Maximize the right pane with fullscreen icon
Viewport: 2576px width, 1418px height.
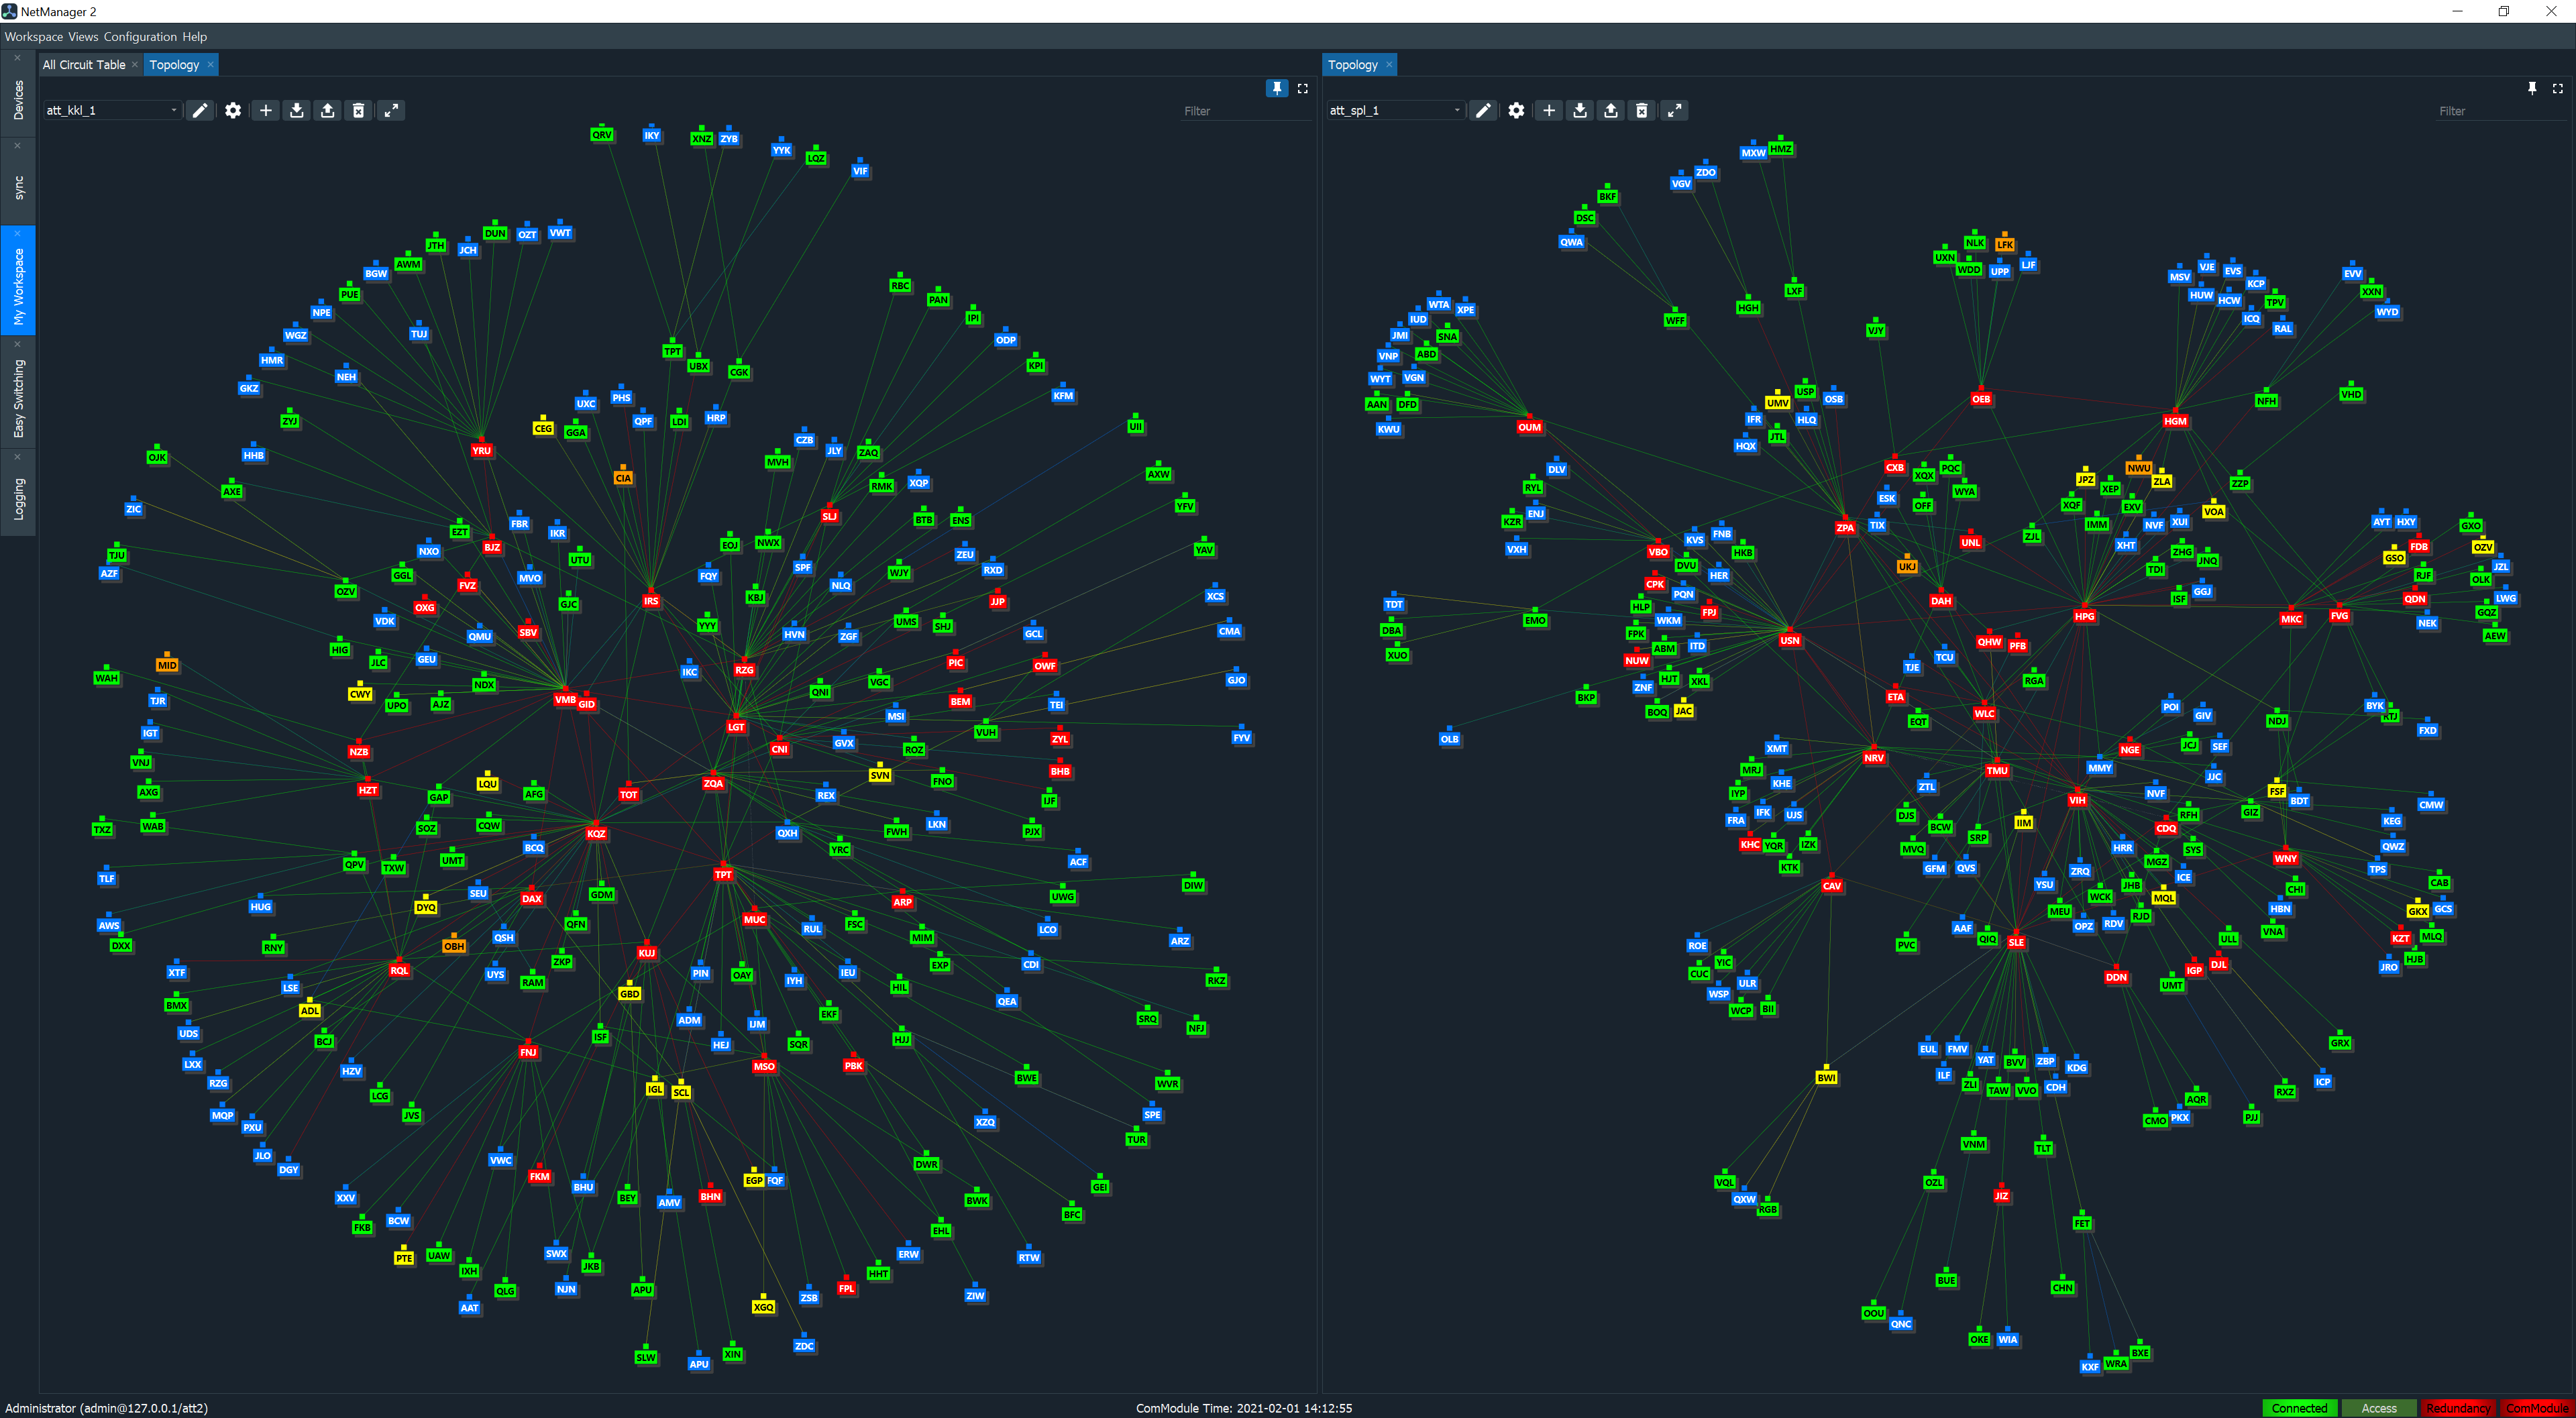pyautogui.click(x=2557, y=89)
